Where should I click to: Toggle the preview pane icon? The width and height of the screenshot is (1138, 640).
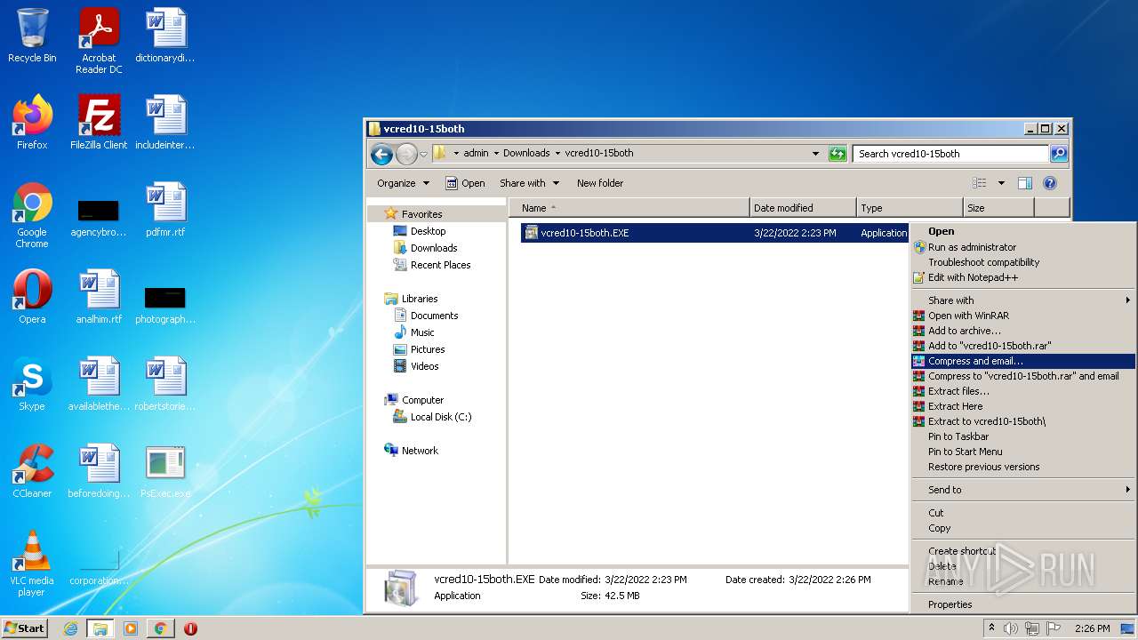point(1024,183)
